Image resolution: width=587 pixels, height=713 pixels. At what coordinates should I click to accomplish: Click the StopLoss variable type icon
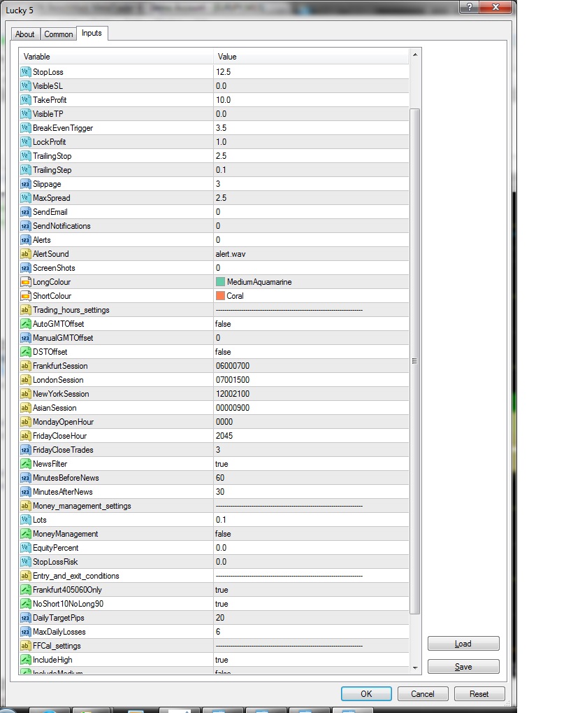click(25, 72)
